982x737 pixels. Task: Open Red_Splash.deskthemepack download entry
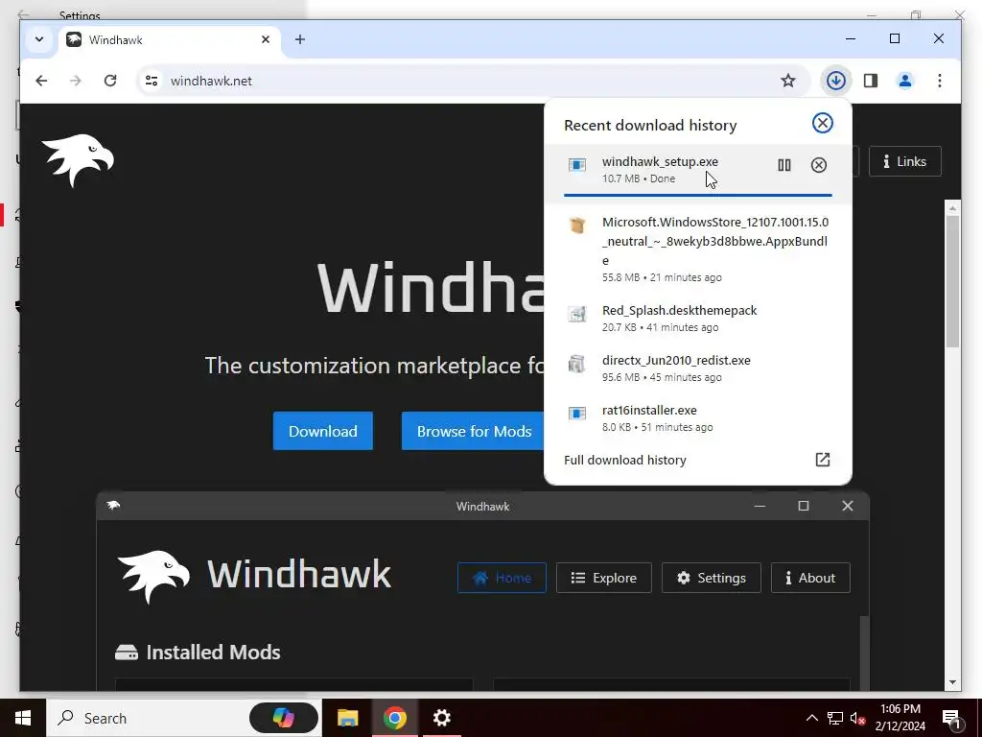pos(698,319)
